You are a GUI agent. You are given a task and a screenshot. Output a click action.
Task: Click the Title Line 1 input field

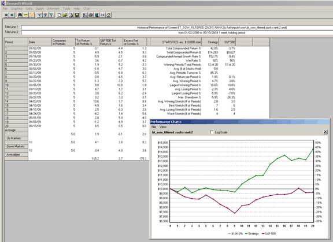[177, 28]
